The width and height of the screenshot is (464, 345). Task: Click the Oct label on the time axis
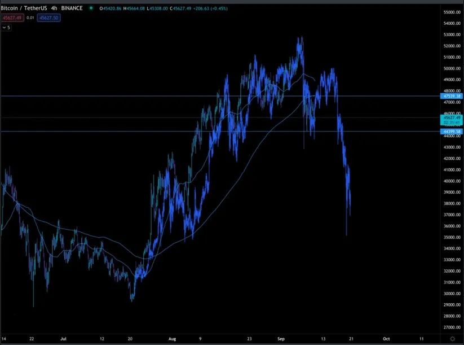click(387, 339)
